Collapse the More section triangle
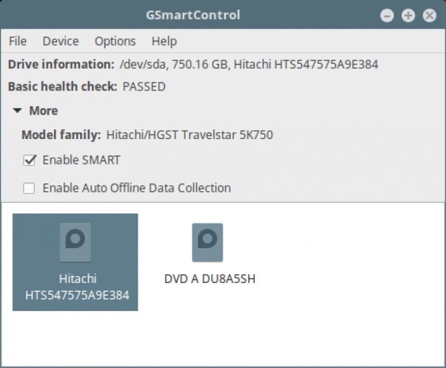446x368 pixels. click(17, 111)
